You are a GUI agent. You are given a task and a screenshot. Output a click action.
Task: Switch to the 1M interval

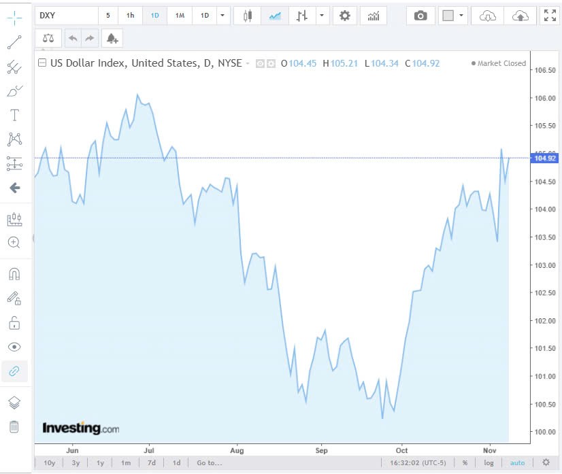click(x=179, y=15)
